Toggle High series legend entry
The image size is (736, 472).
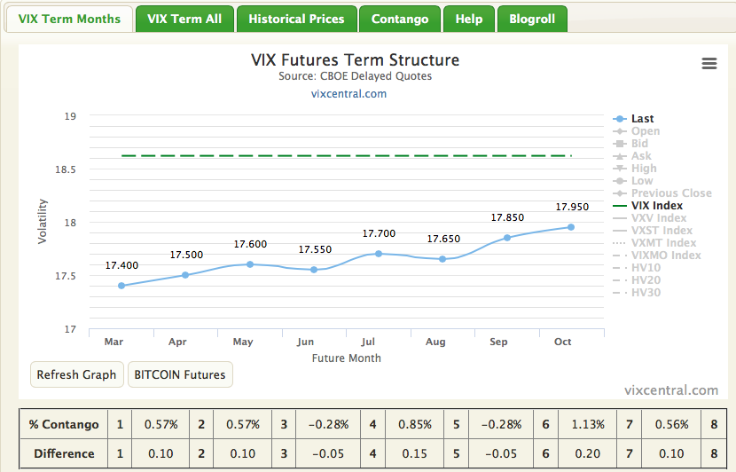(x=644, y=169)
